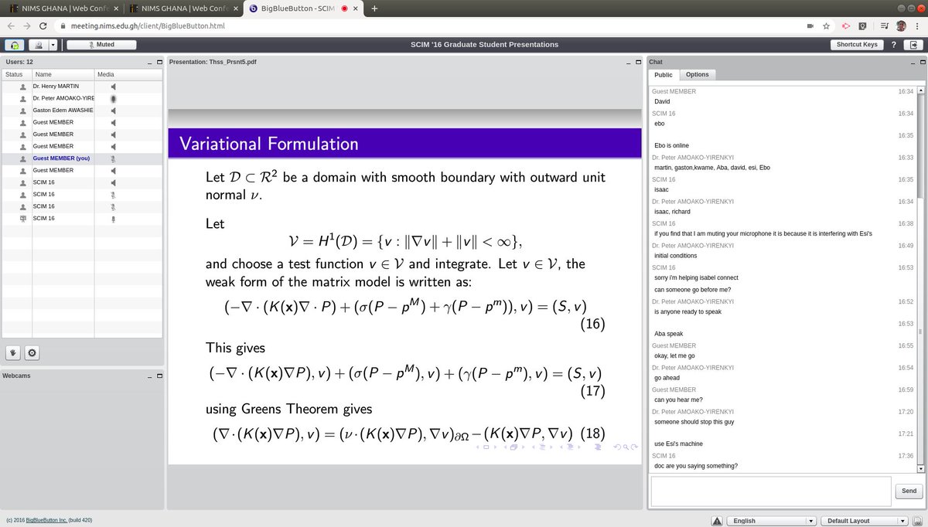Viewport: 928px width, 527px height.
Task: Minimize the Webcams panel
Action: pyautogui.click(x=149, y=376)
